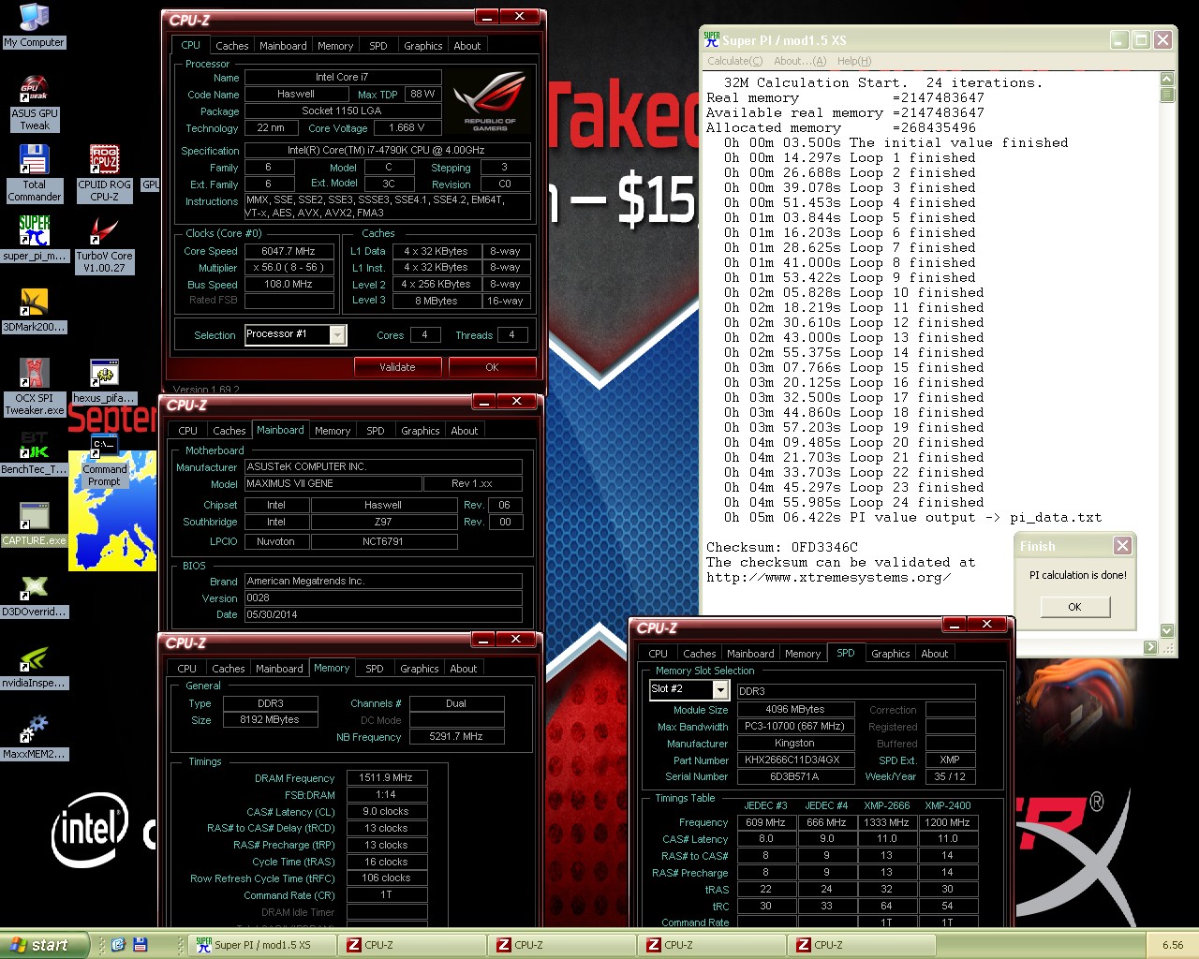
Task: Click Part Number KHX2666C11D3/4GX field
Action: pos(795,760)
